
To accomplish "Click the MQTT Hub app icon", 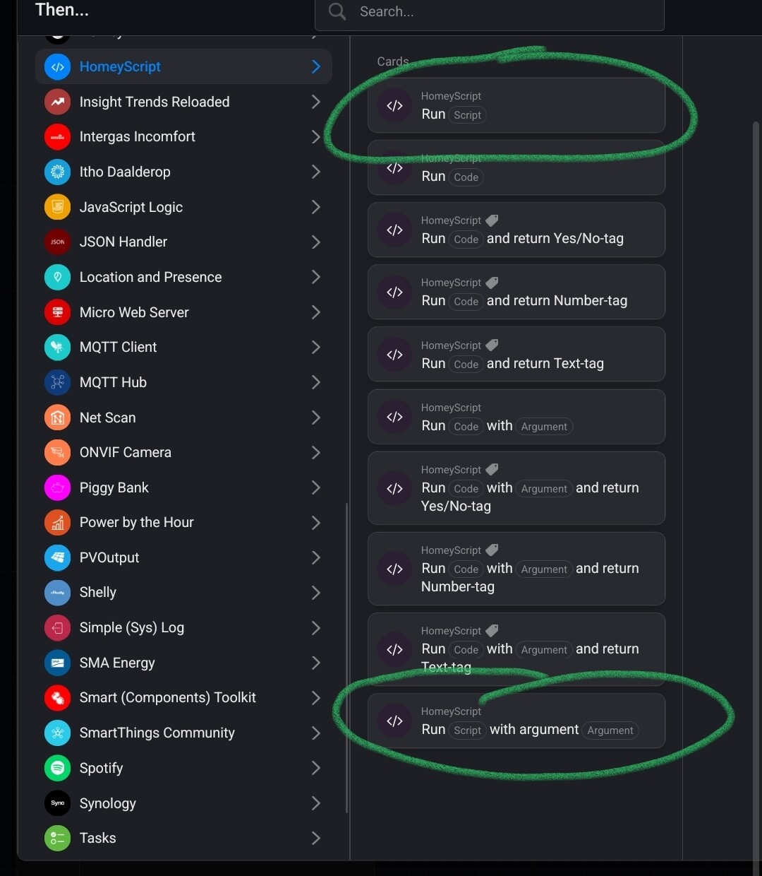I will (57, 382).
